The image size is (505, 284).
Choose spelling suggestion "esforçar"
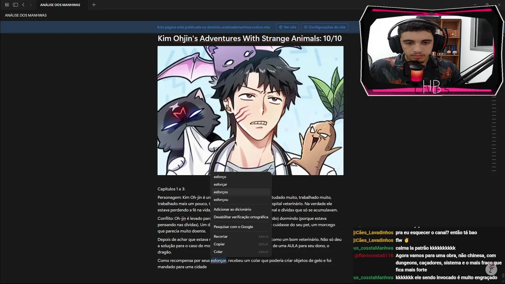pos(241,184)
